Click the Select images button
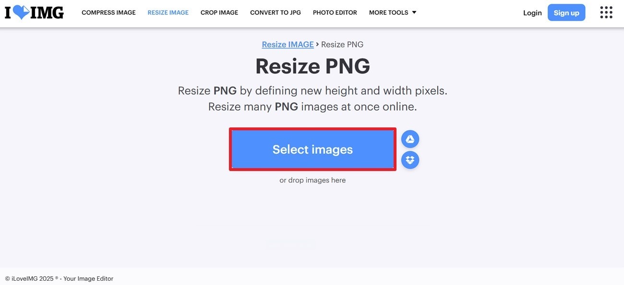Image resolution: width=624 pixels, height=285 pixels. (312, 149)
